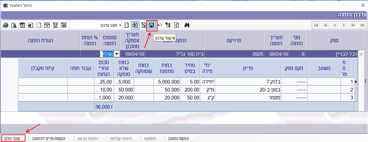Click the undo arrow icon
The image size is (368, 142).
point(160,25)
